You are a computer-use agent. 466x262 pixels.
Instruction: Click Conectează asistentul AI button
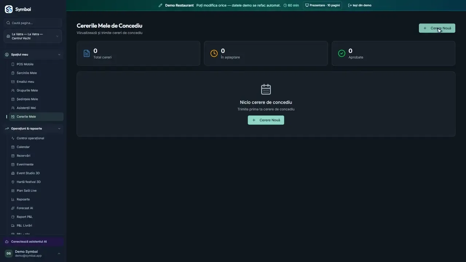[33, 242]
